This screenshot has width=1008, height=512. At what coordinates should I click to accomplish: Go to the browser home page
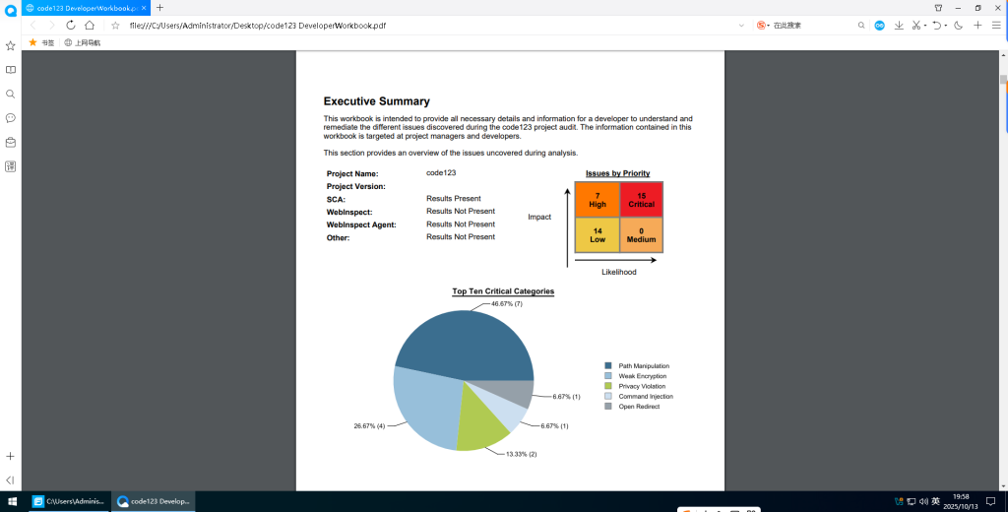click(x=90, y=26)
